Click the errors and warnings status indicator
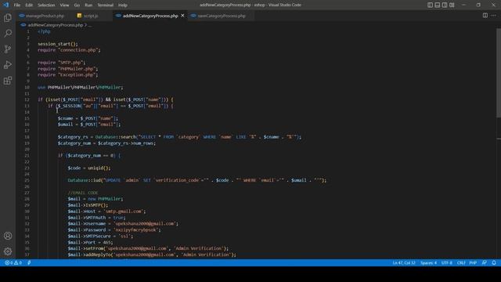Viewport: 501px width, 282px height. (x=13, y=263)
